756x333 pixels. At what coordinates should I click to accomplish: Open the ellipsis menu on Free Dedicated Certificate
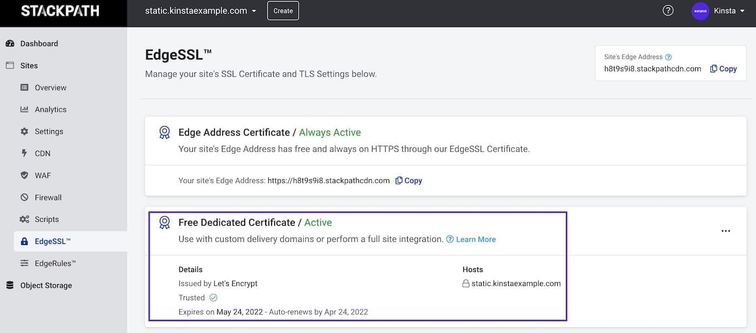(x=726, y=231)
